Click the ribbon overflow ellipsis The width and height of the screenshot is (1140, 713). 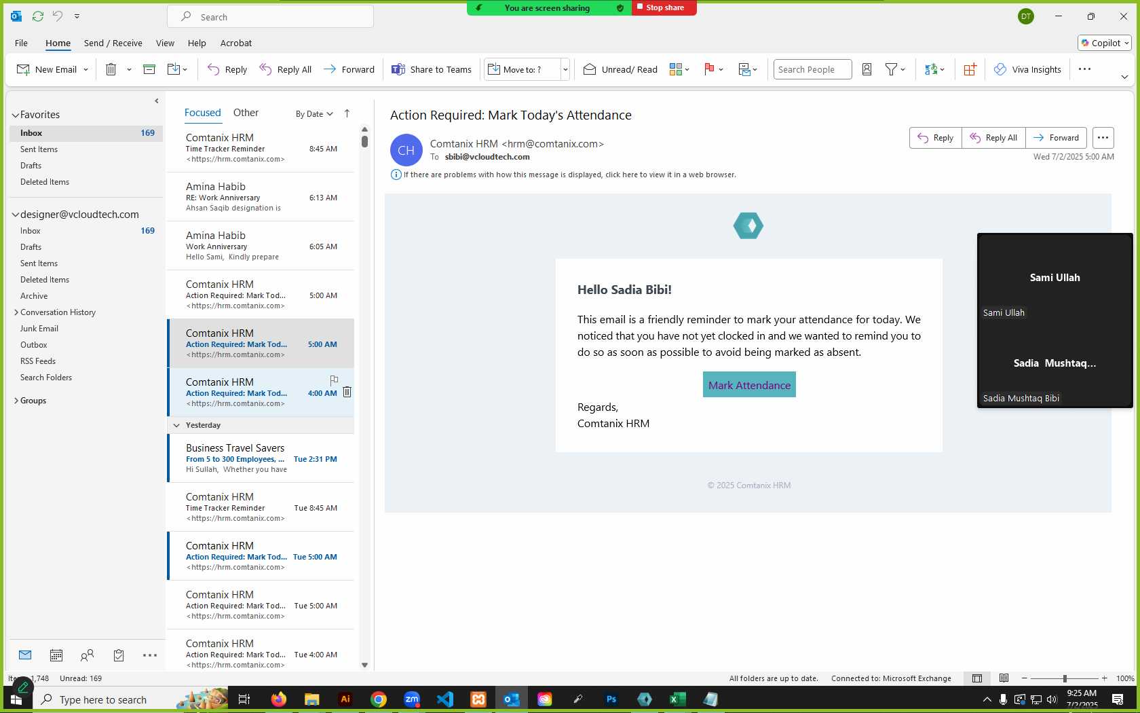[1084, 69]
